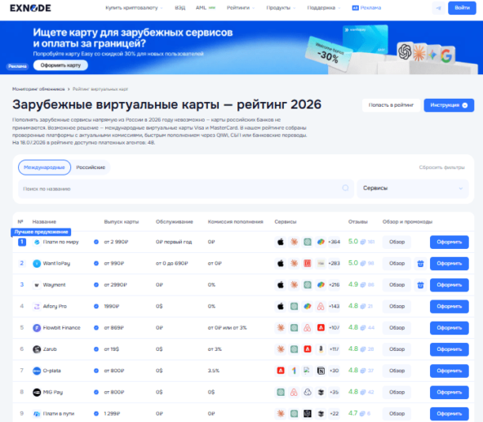Open Обзор for Aifory Pro
The height and width of the screenshot is (422, 483).
(397, 306)
